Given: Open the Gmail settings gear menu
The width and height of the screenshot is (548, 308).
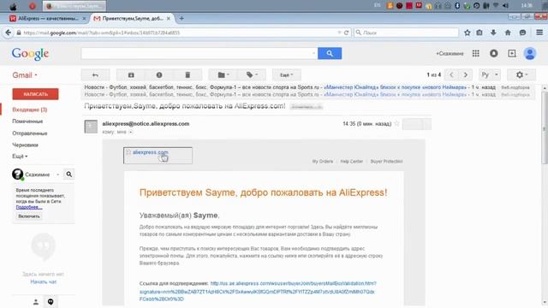Looking at the screenshot, I should (x=521, y=74).
